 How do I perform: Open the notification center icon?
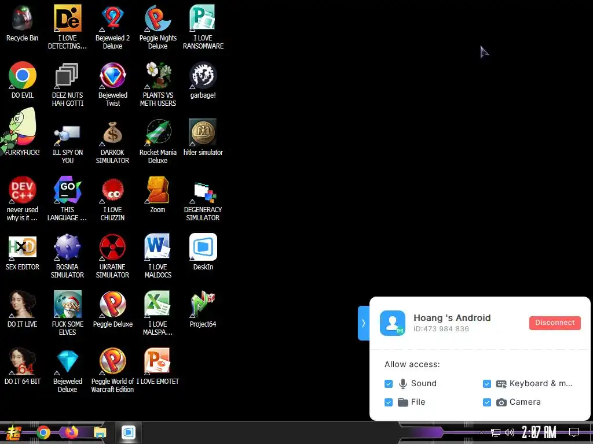[x=574, y=432]
